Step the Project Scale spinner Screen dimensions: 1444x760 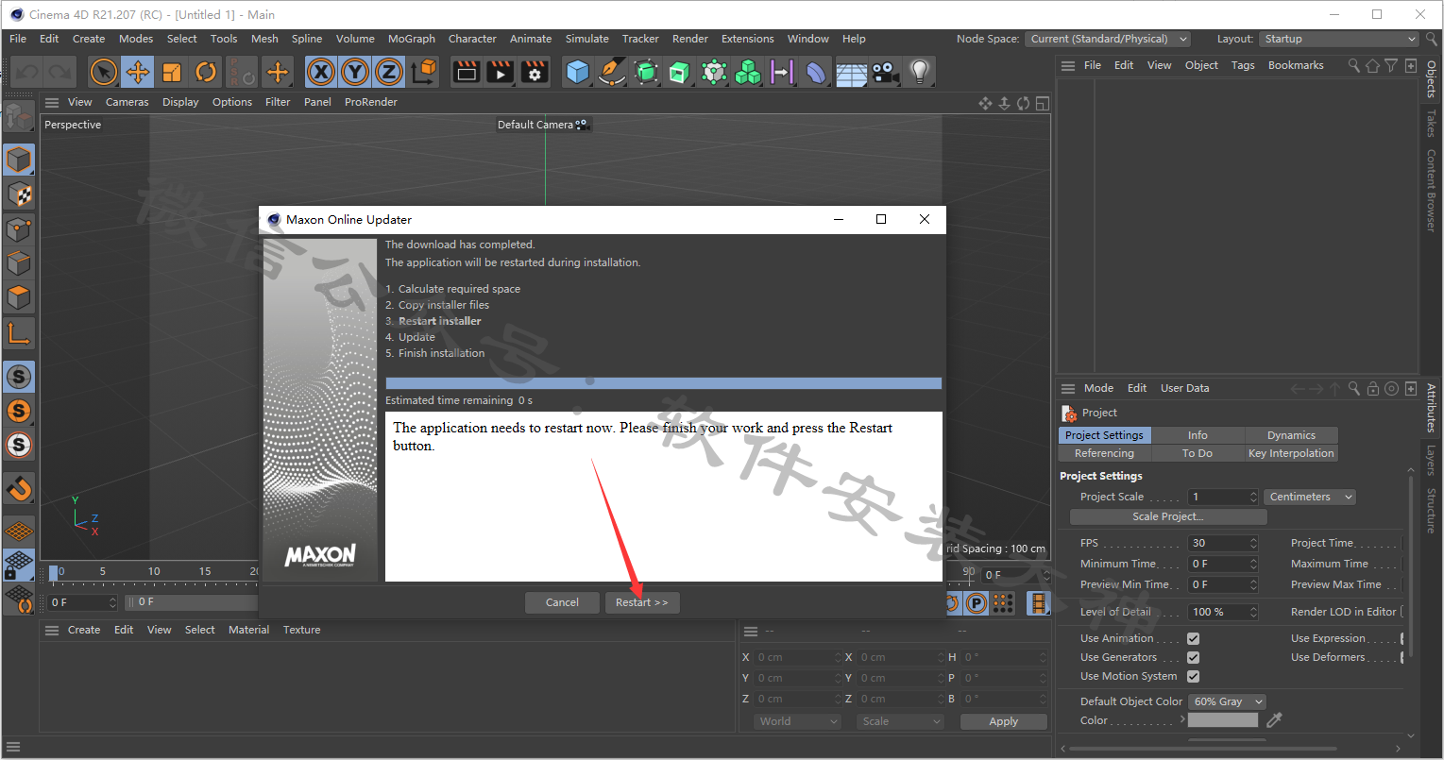(1253, 497)
